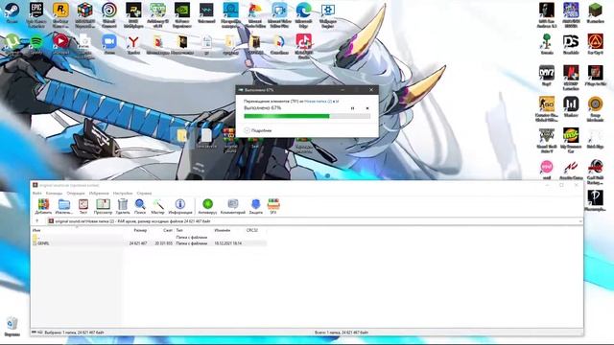
Task: Open the Epic Games Launcher shortcut
Action: pos(36,14)
